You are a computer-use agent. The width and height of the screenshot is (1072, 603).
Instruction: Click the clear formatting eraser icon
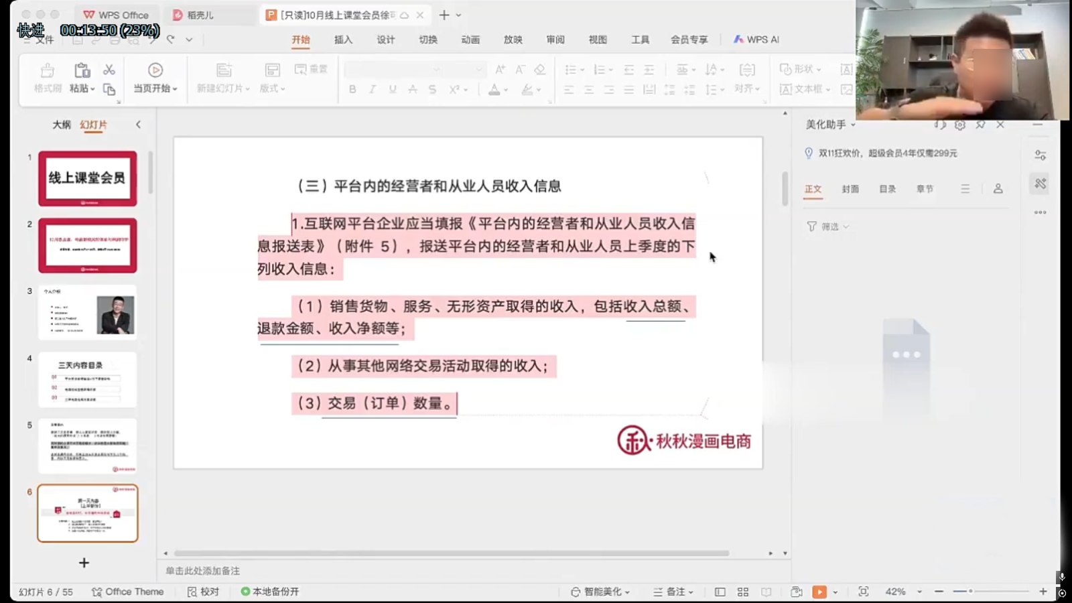click(540, 69)
